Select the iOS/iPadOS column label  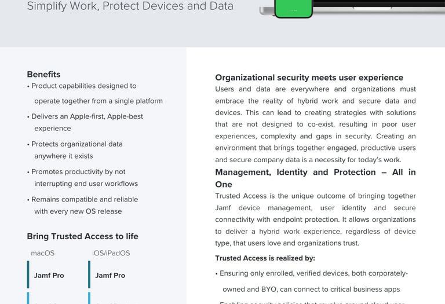tap(111, 253)
